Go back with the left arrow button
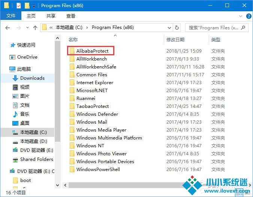The width and height of the screenshot is (253, 197). tap(7, 28)
